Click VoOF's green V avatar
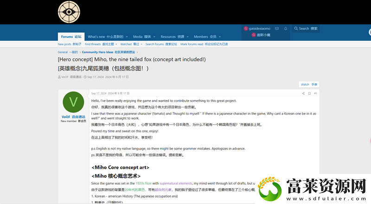 coord(73,102)
